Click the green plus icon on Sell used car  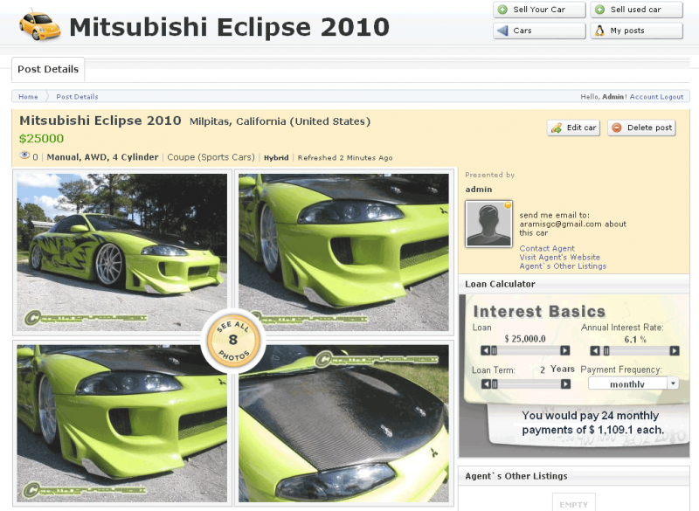(x=600, y=10)
